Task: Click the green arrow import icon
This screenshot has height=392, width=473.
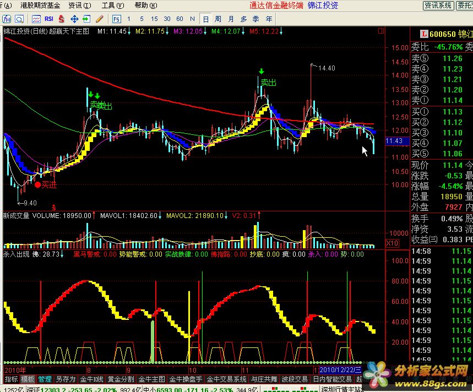Action: pos(86,19)
